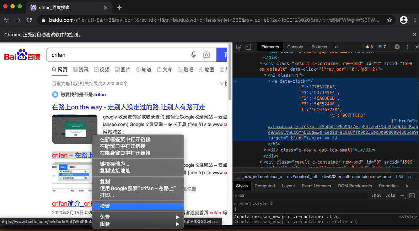Choose 在隐身窗口中打开链接 from context menu
Viewport: 419px width, 231px height.
138,153
